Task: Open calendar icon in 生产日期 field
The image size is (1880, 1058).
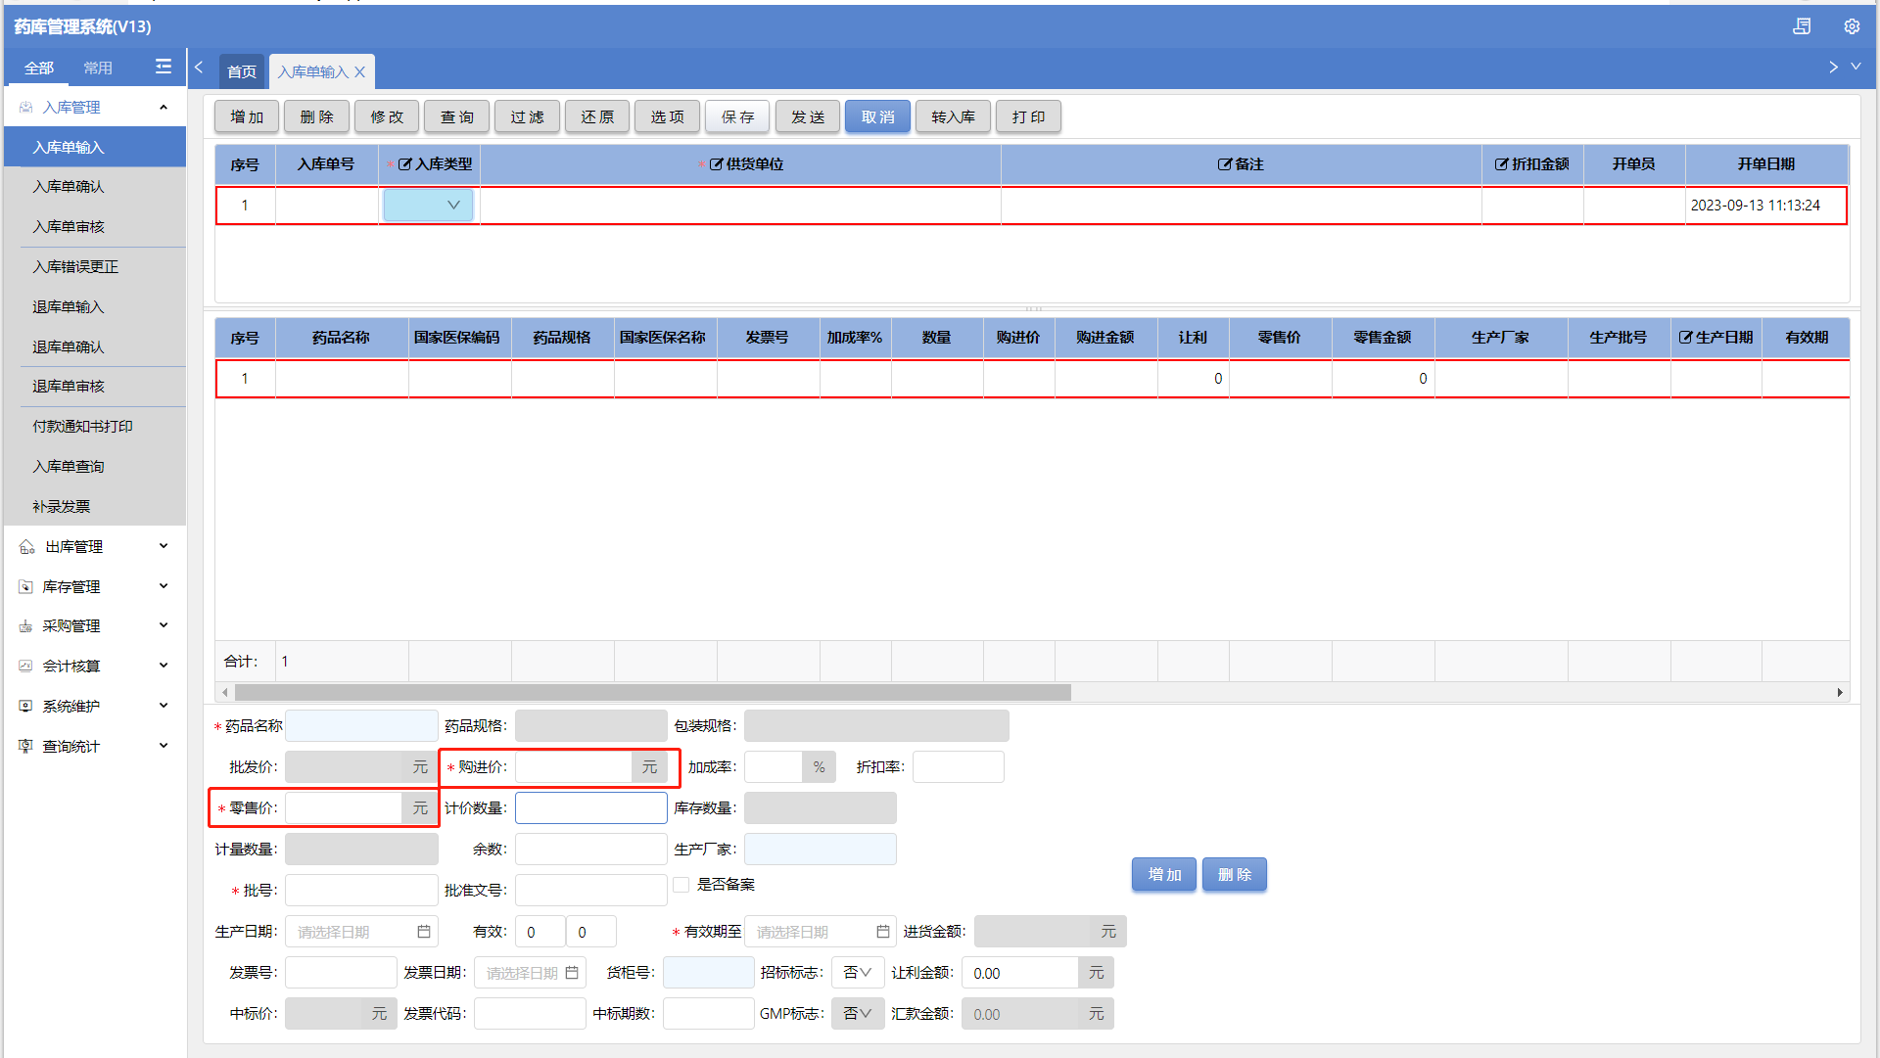Action: pos(424,932)
